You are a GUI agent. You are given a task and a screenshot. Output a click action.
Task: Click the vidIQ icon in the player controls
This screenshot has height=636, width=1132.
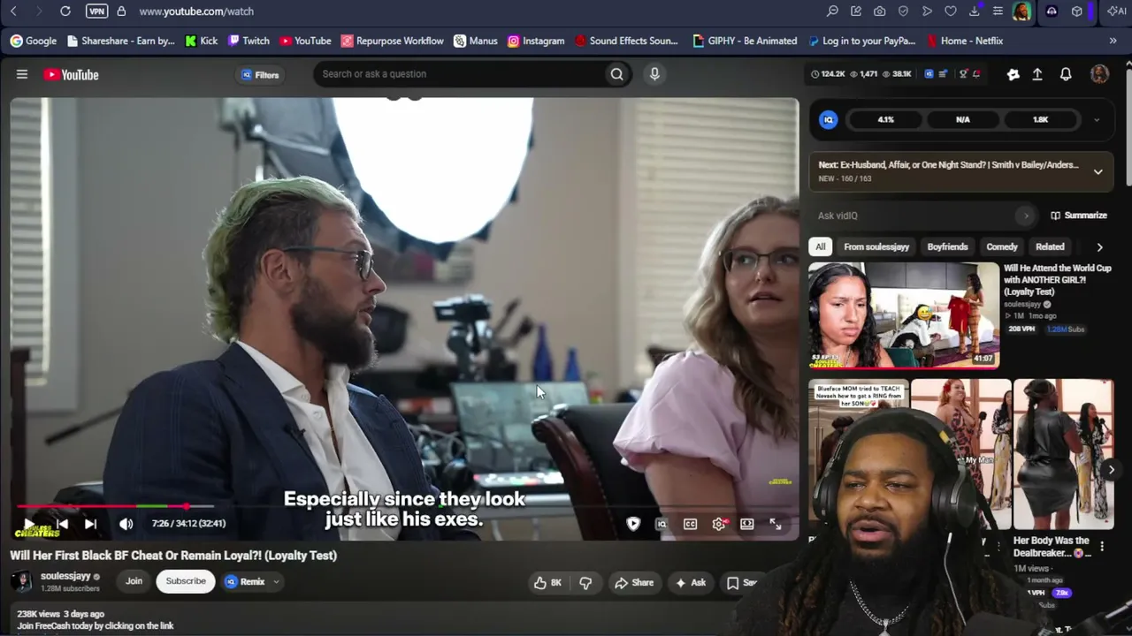click(661, 524)
